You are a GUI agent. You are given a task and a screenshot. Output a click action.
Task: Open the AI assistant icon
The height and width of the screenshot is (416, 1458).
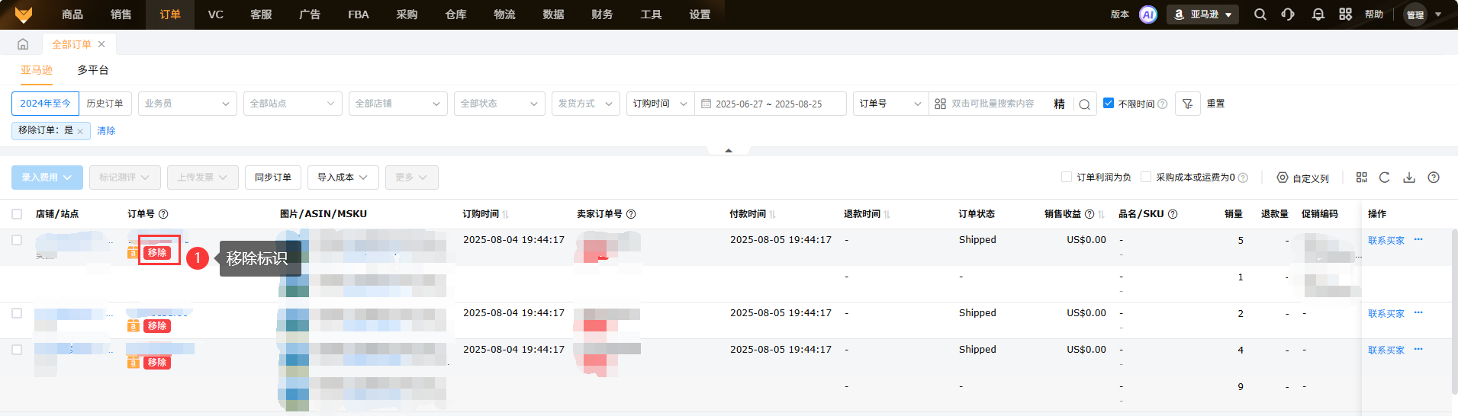click(x=1147, y=14)
